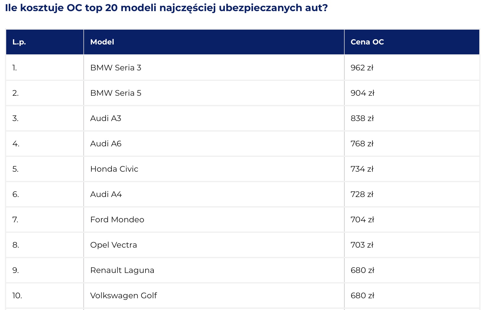483x310 pixels.
Task: Click the page heading about OC top 20
Action: pos(166,8)
